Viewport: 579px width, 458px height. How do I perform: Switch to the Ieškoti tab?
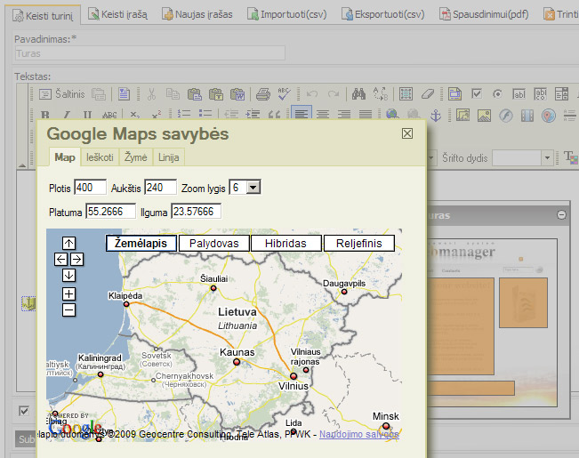(101, 157)
